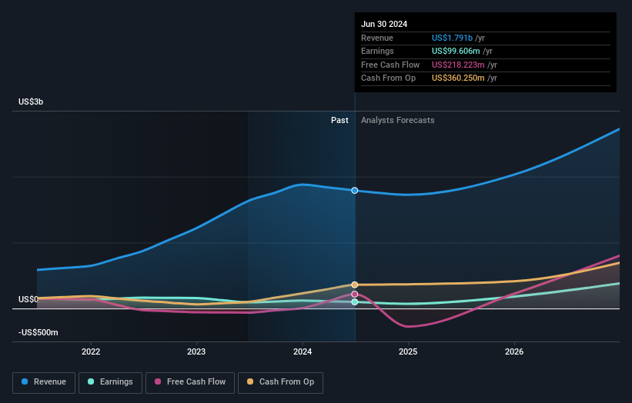
Task: Click the Free Cash Flow label in tooltip
Action: coord(390,65)
